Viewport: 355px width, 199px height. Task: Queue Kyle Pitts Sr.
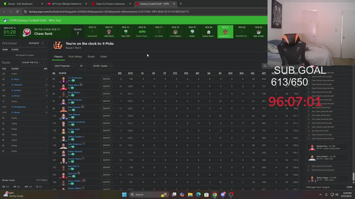[x=106, y=167]
